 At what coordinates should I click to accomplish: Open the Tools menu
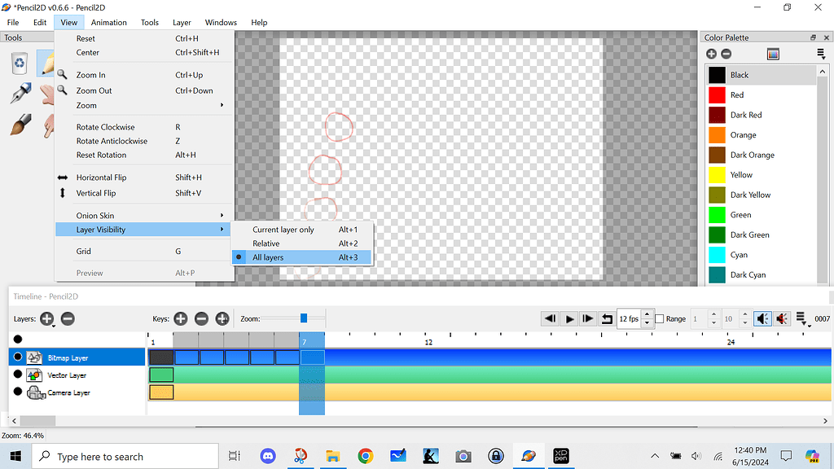pyautogui.click(x=150, y=22)
